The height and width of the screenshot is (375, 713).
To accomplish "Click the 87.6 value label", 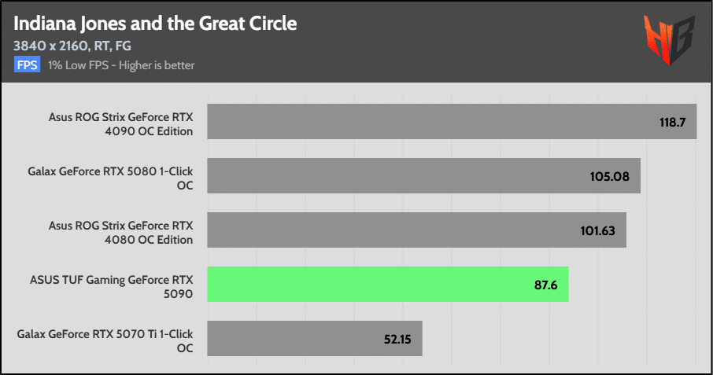I will 545,285.
